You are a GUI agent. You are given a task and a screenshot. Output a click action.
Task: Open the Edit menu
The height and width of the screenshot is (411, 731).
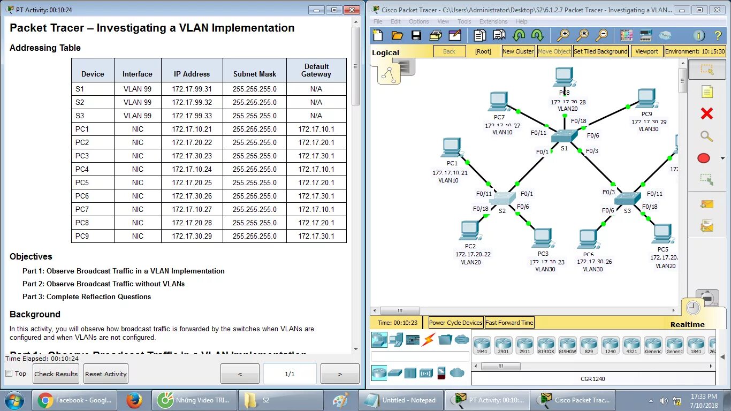395,21
